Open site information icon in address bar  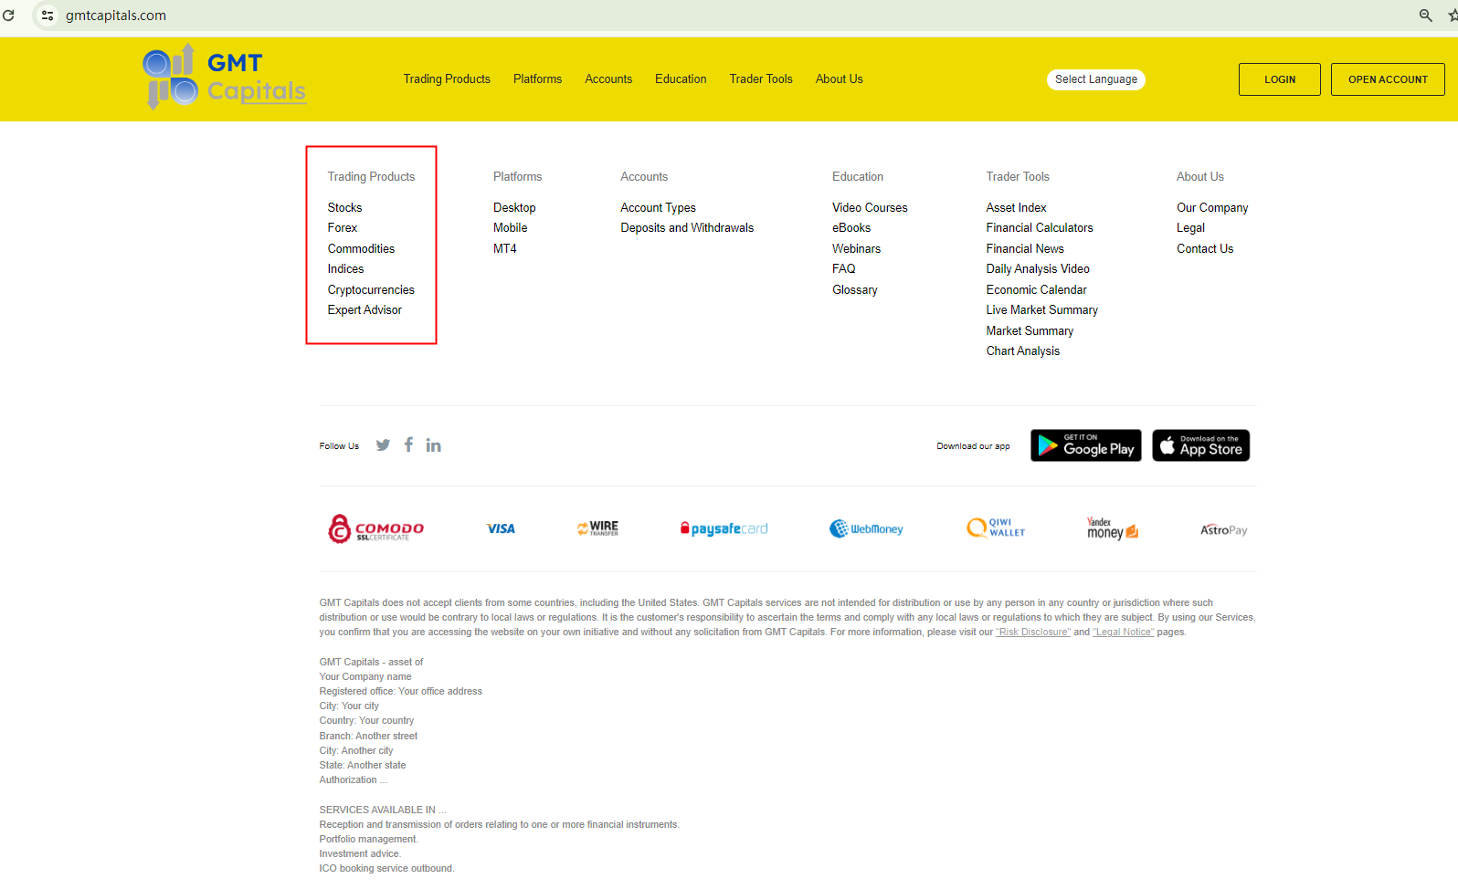point(48,16)
